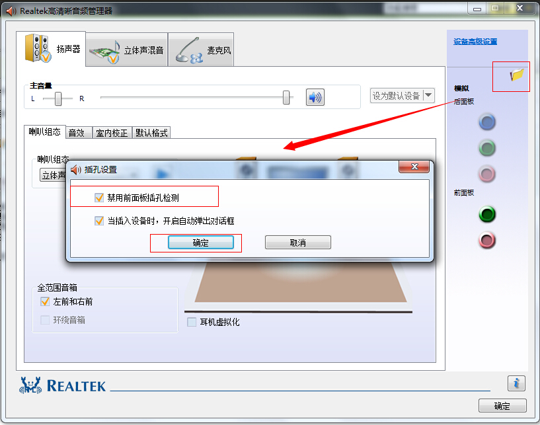Close the 插孔设置 dialog with X
Viewport: 540px width, 425px height.
pos(414,167)
